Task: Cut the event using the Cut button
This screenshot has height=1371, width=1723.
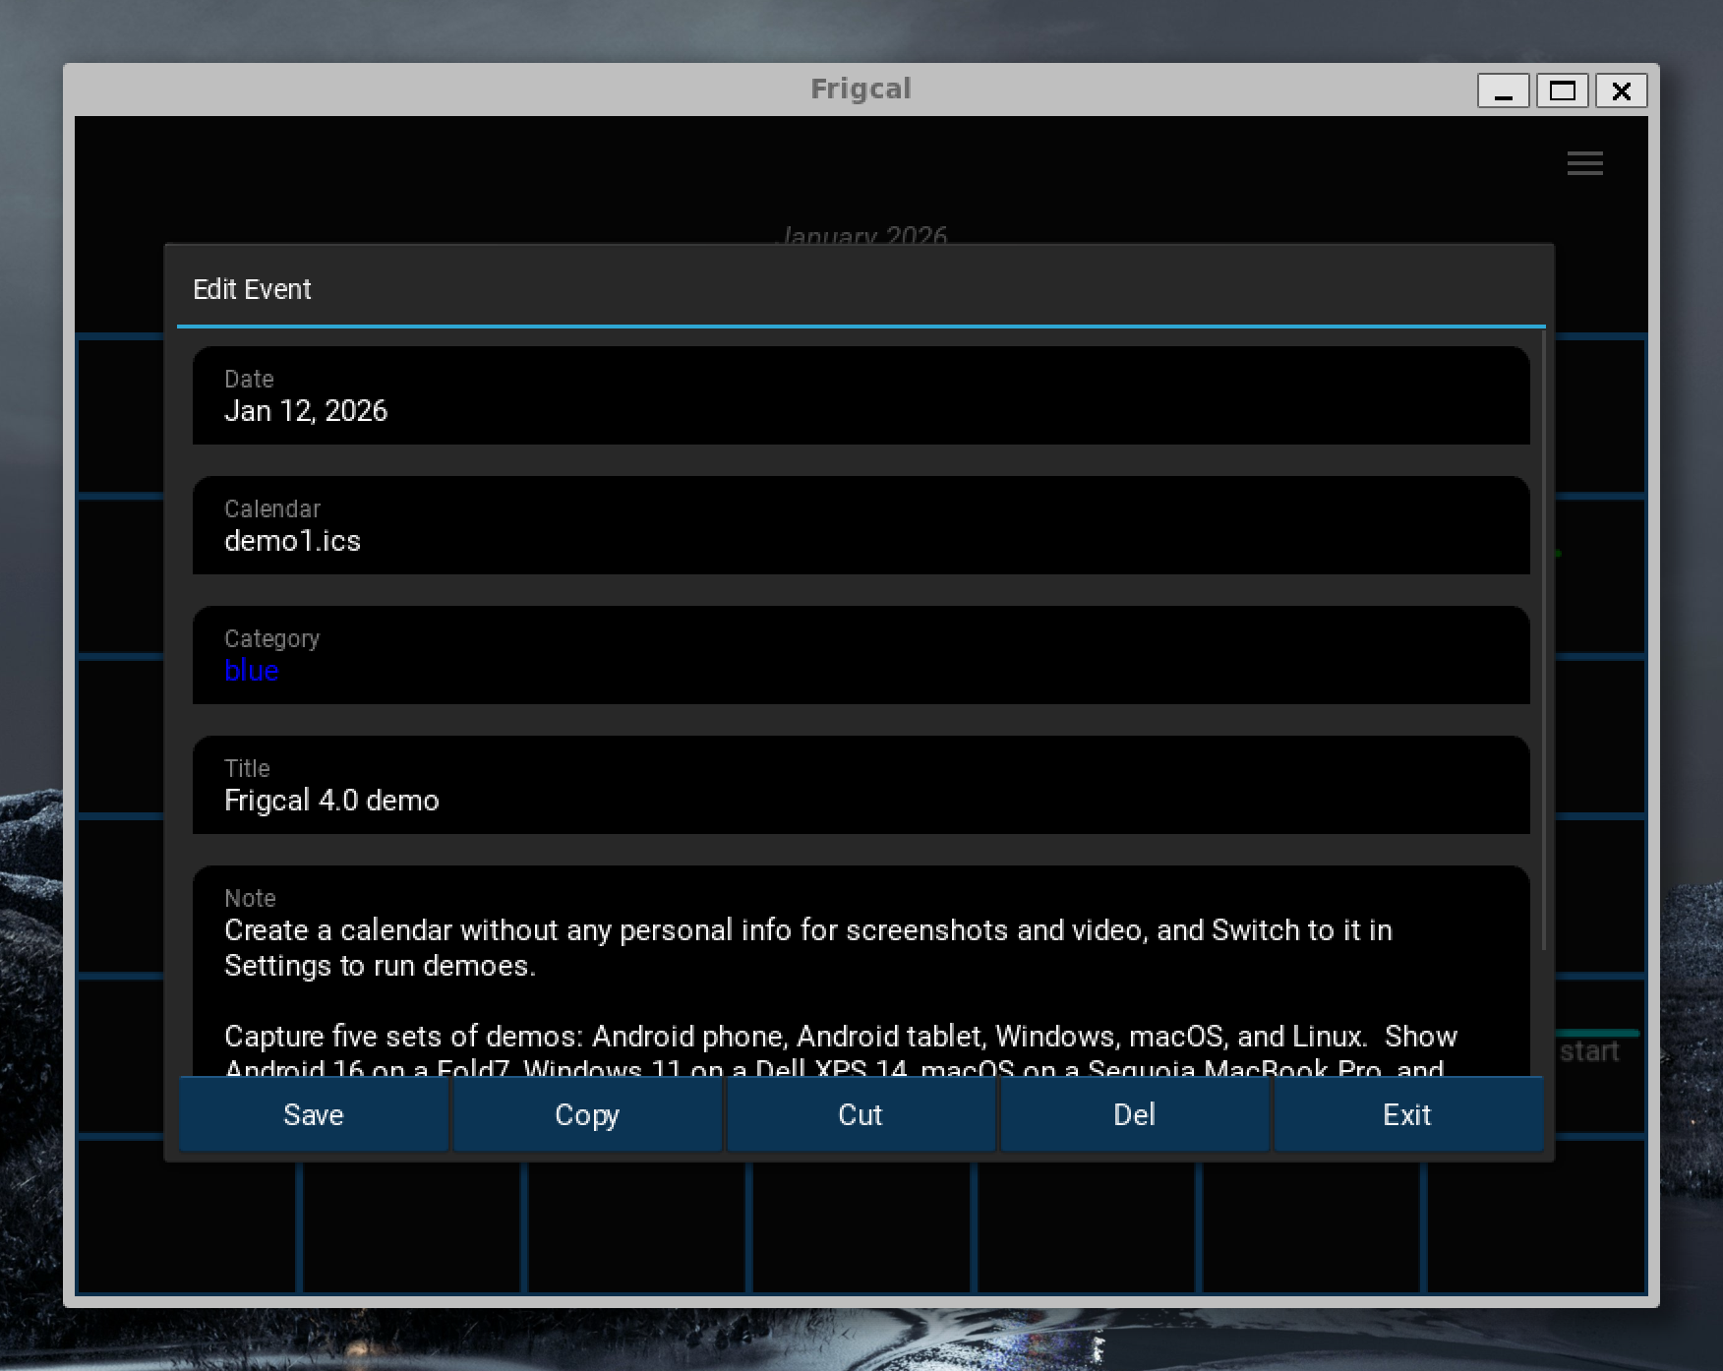Action: (x=861, y=1114)
